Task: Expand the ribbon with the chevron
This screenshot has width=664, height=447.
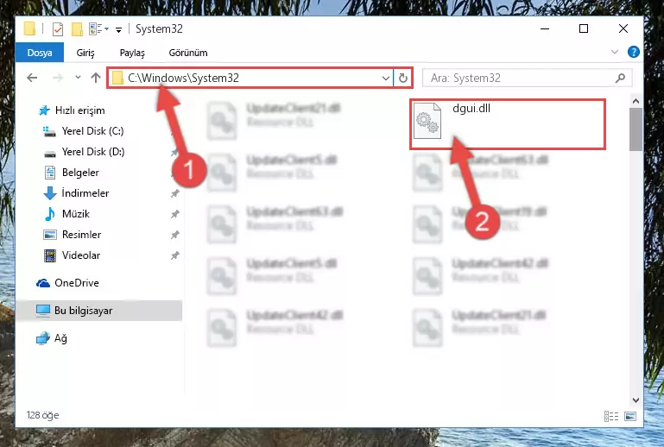Action: pyautogui.click(x=615, y=52)
